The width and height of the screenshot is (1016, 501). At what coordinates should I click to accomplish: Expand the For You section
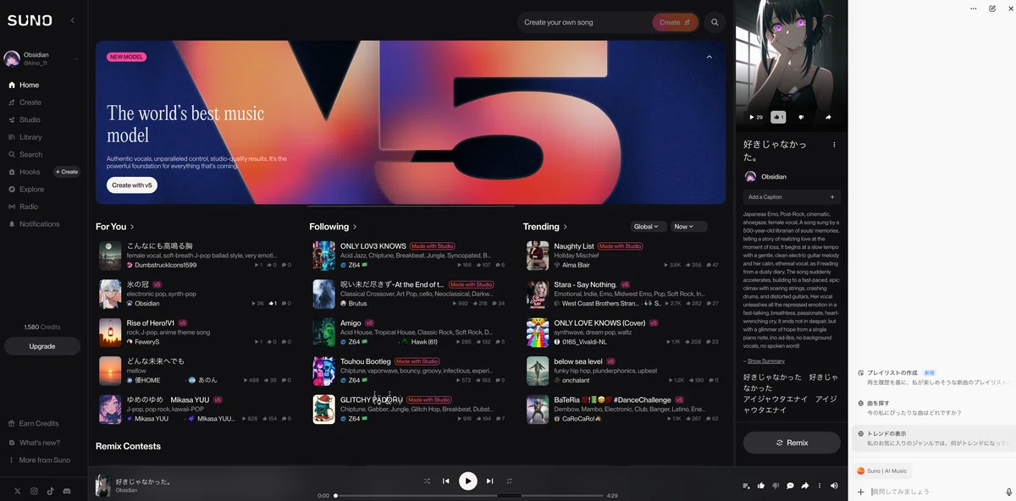coord(114,227)
